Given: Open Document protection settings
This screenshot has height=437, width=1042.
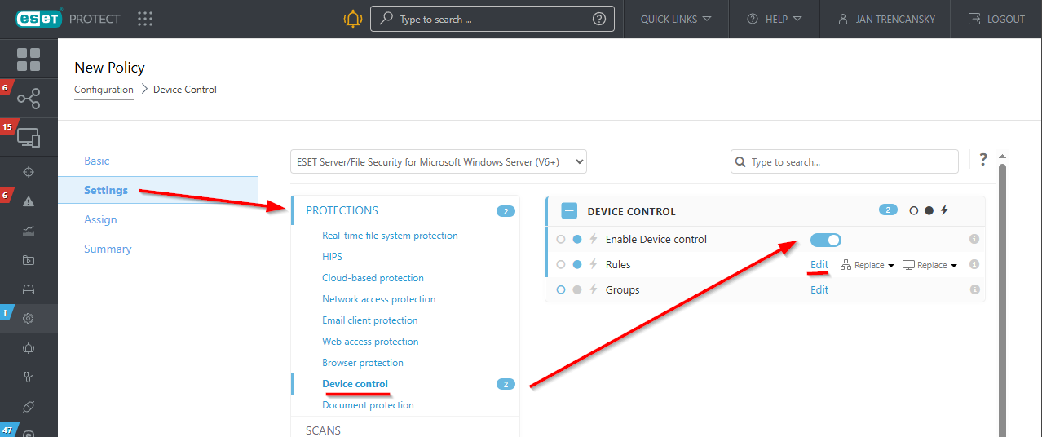Looking at the screenshot, I should coord(368,405).
